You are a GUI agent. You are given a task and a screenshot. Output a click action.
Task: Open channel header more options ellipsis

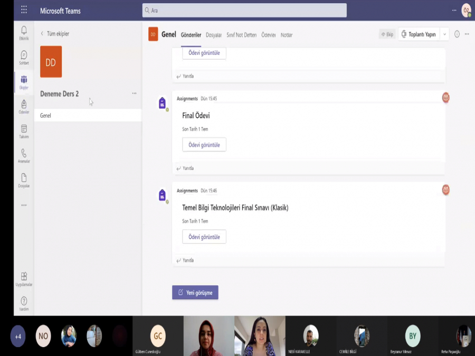(467, 34)
